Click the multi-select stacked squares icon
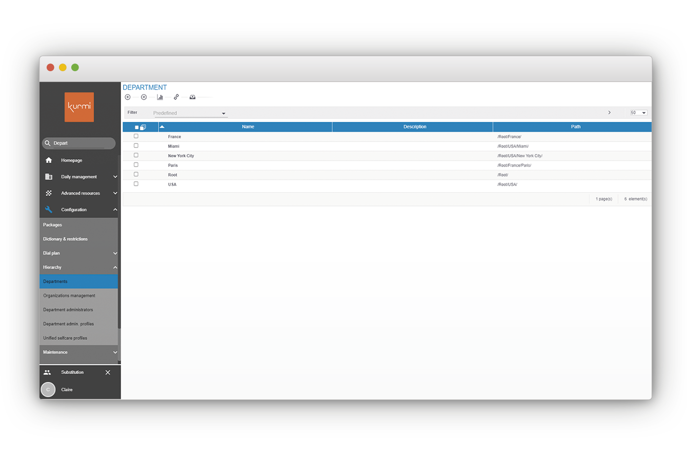This screenshot has height=462, width=687. 143,127
